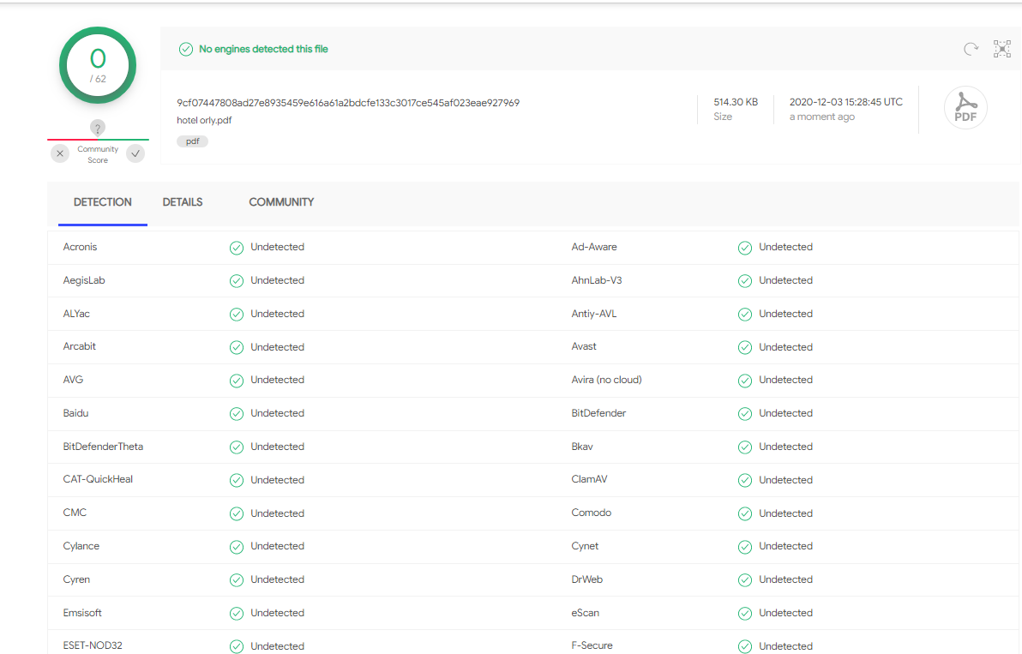
Task: Click the scan timestamp 2020-12-03
Action: [x=845, y=101]
